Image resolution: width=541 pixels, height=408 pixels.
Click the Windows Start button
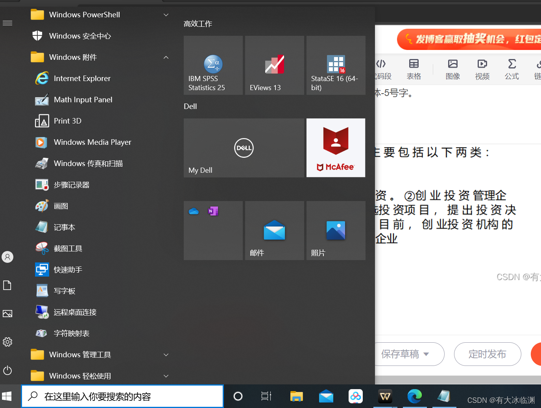[7, 396]
